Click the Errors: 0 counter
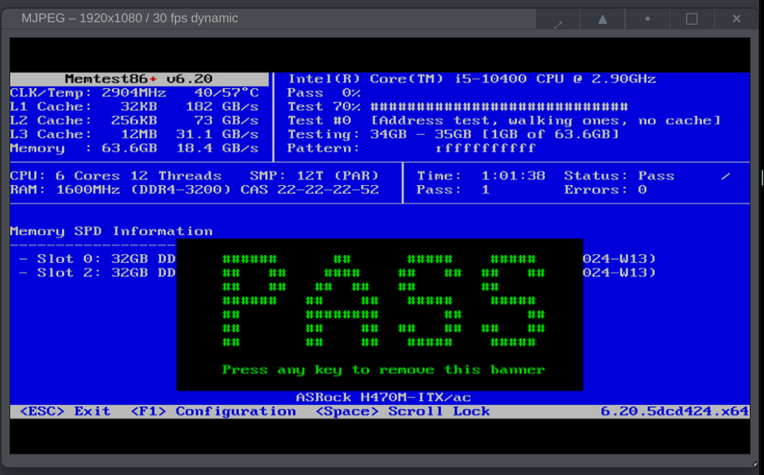 pos(606,190)
